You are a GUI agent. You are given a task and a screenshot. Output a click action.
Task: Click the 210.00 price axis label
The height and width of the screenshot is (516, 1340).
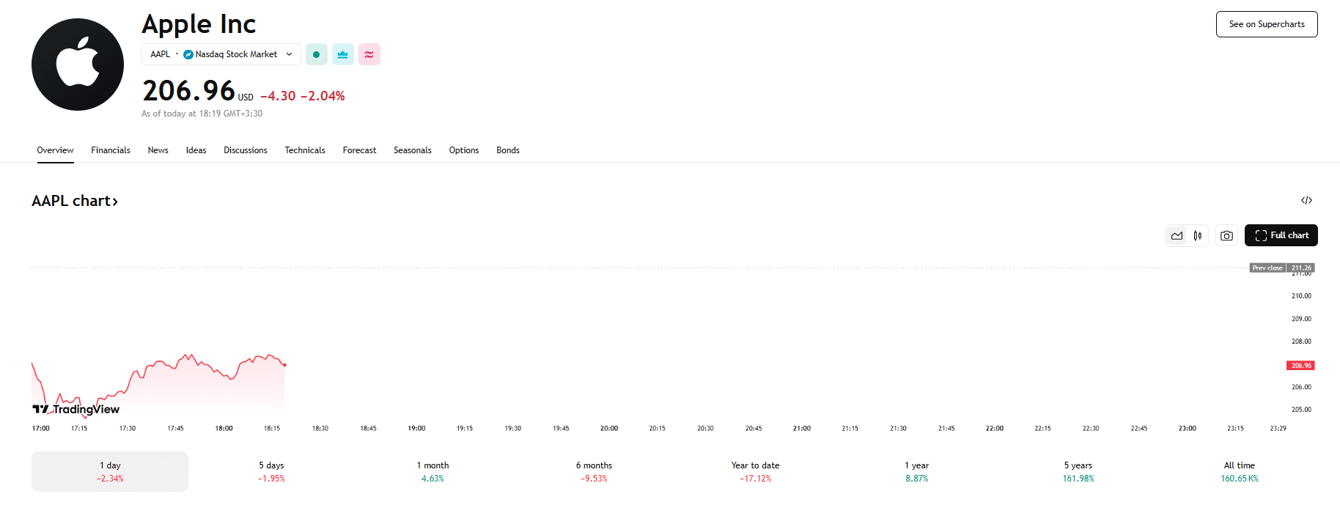click(1301, 296)
